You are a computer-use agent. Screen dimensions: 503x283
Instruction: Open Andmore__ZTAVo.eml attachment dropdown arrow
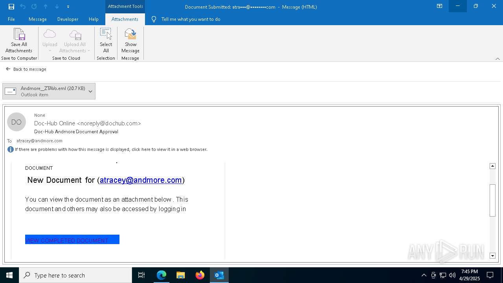click(x=90, y=91)
